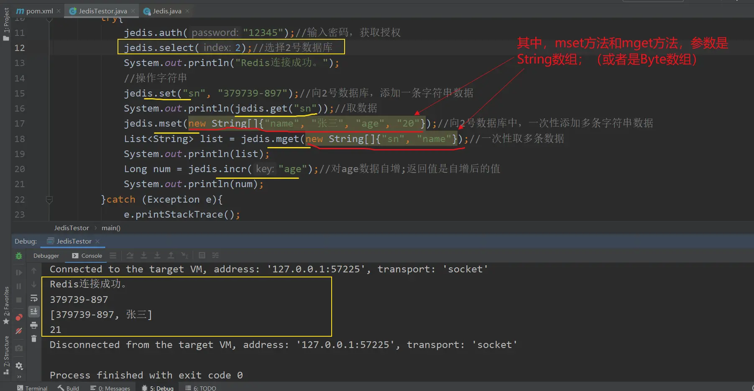Close the JedisTestor debug session tab

point(97,241)
